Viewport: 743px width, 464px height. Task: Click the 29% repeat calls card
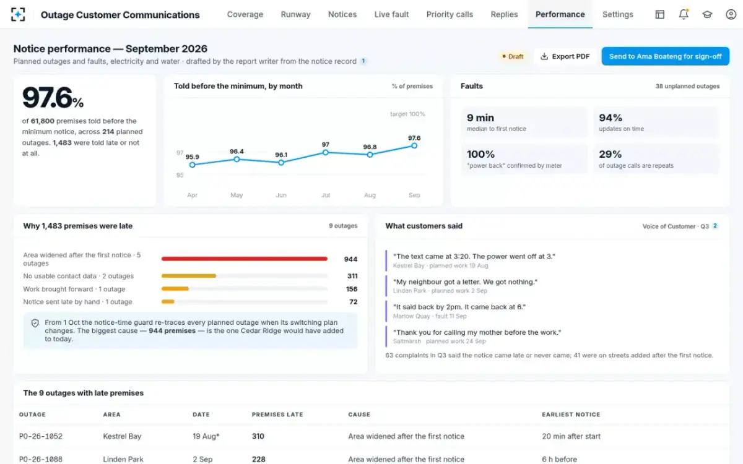[656, 159]
